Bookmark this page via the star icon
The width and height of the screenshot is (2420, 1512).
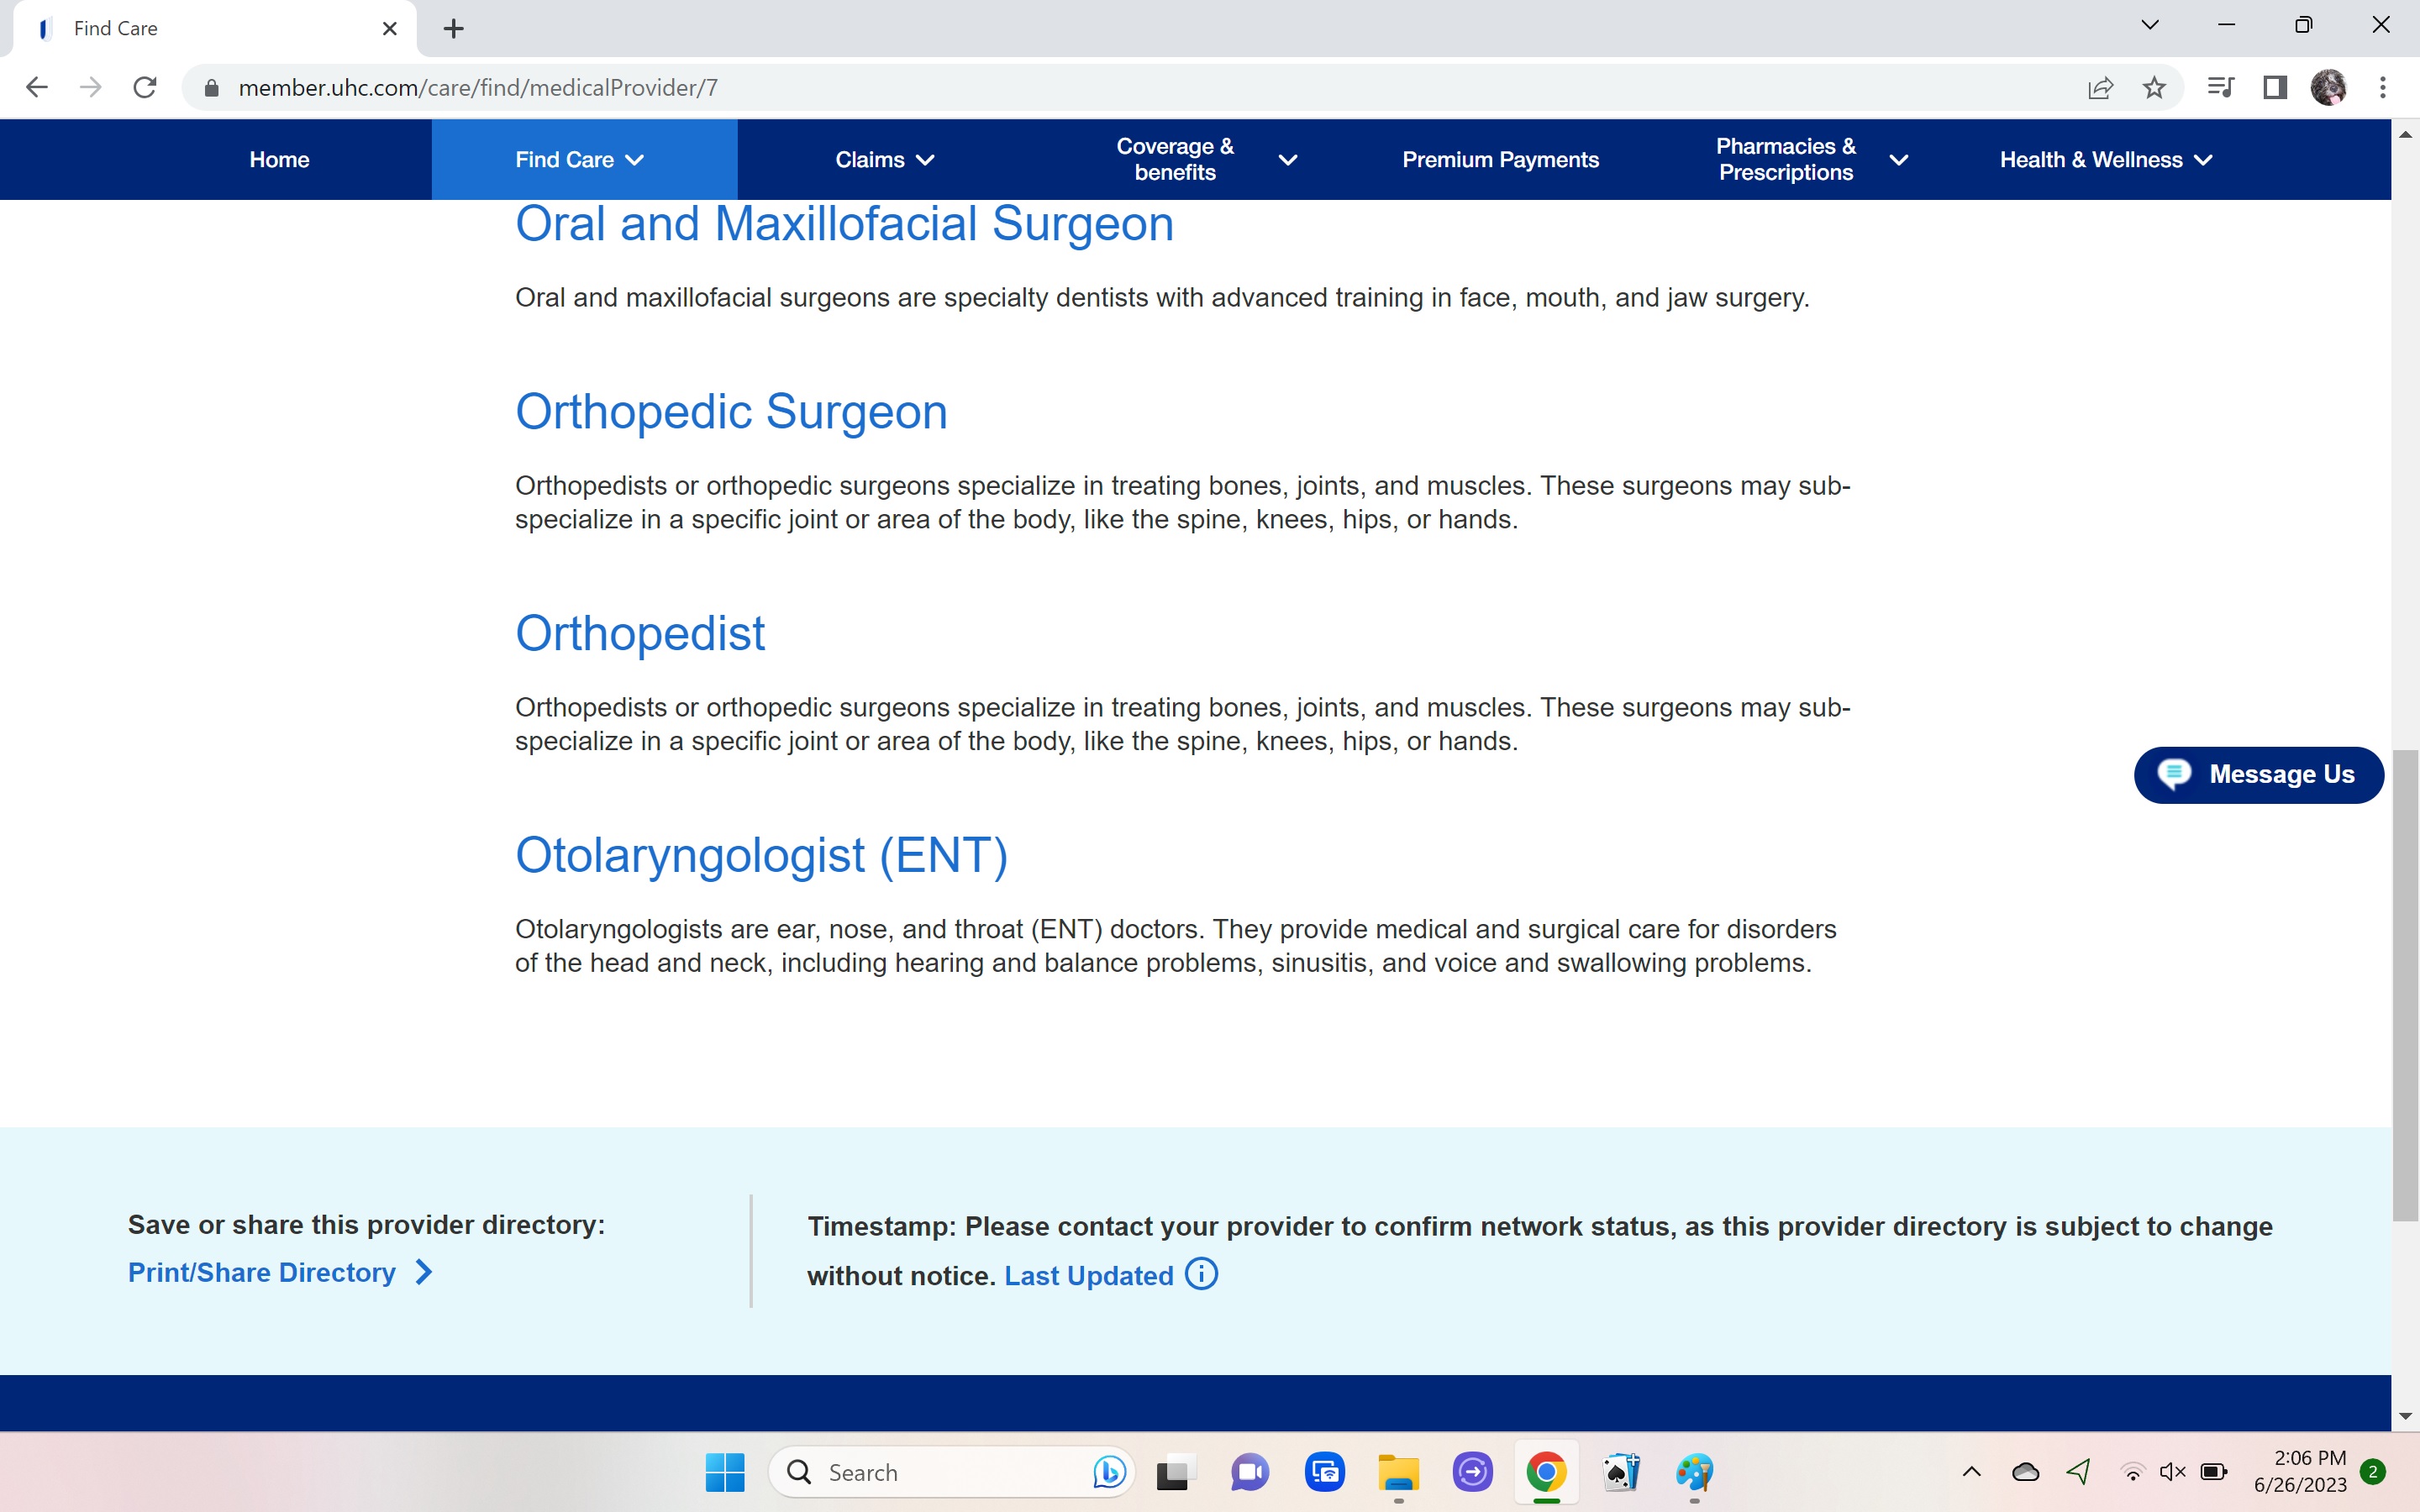click(x=2155, y=87)
